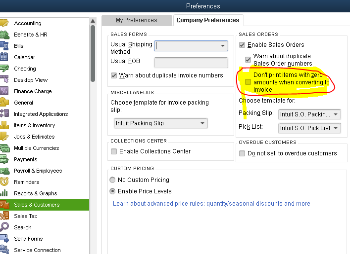Expand the Intuit Packing Slip template dropdown
This screenshot has height=254, width=350.
pyautogui.click(x=203, y=123)
